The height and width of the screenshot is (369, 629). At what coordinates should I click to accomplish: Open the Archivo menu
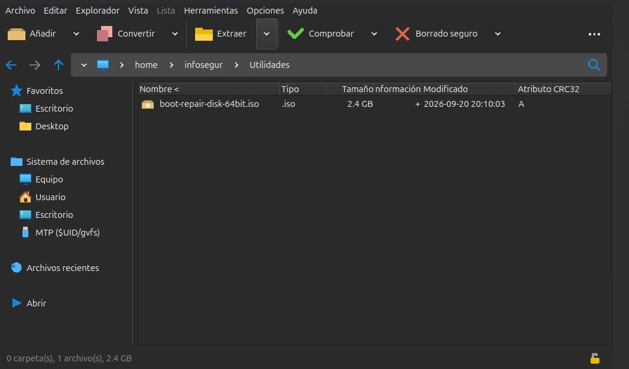20,11
